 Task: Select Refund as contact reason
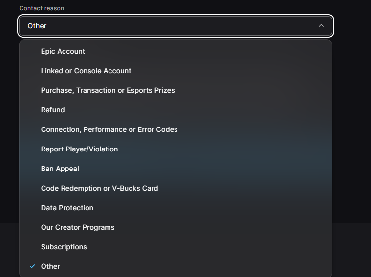(175, 110)
